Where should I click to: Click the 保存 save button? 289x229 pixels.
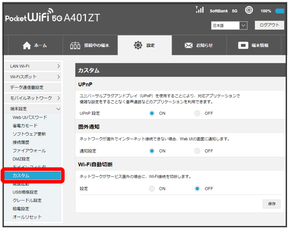pyautogui.click(x=271, y=204)
